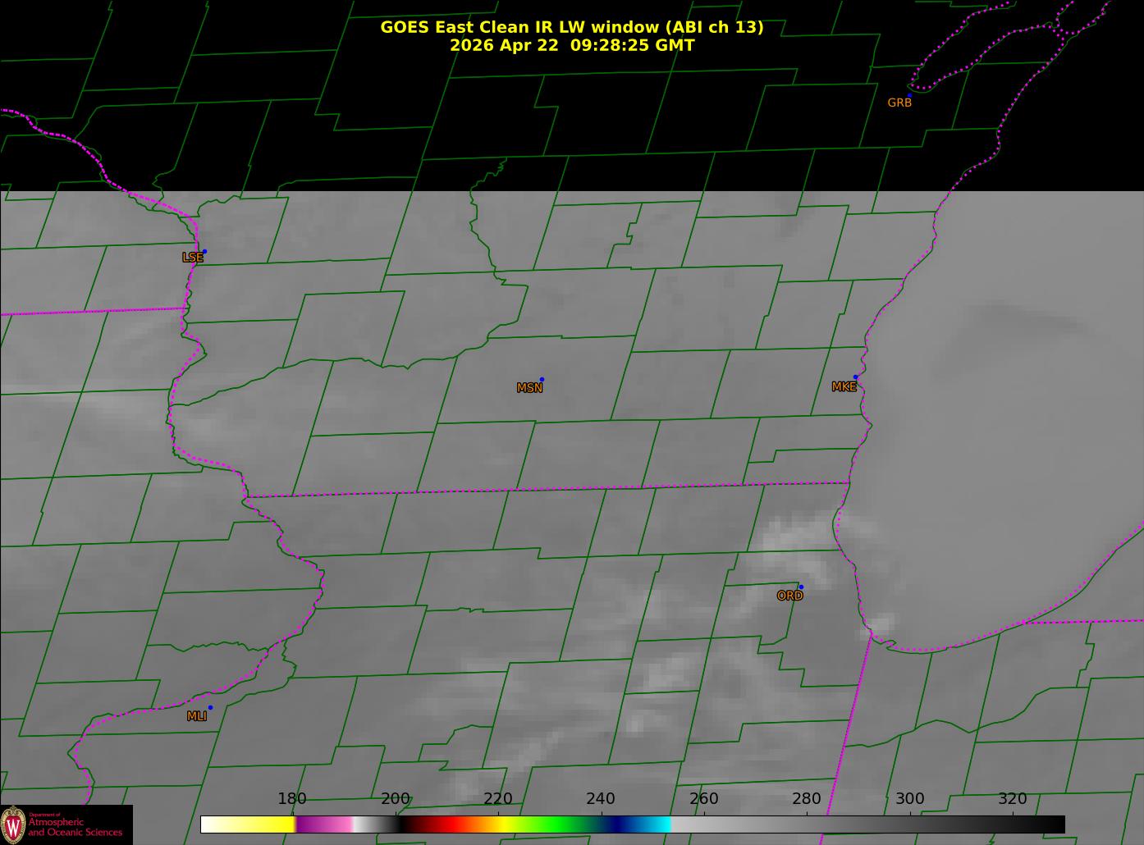Click the ORD station text label
The image size is (1144, 845).
tap(789, 596)
